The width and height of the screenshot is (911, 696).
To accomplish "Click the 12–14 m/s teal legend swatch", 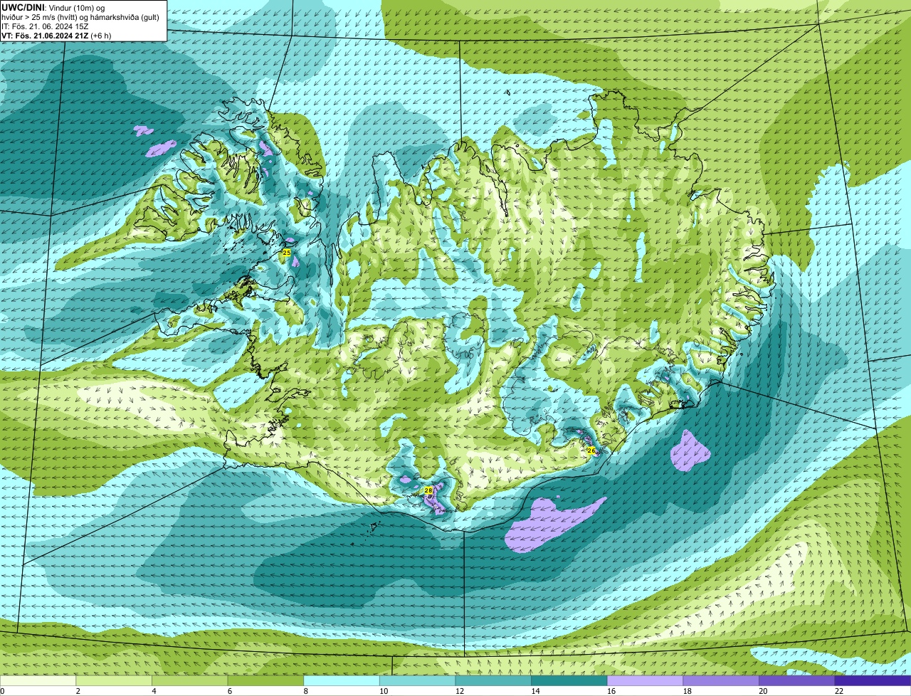I will pos(493,680).
